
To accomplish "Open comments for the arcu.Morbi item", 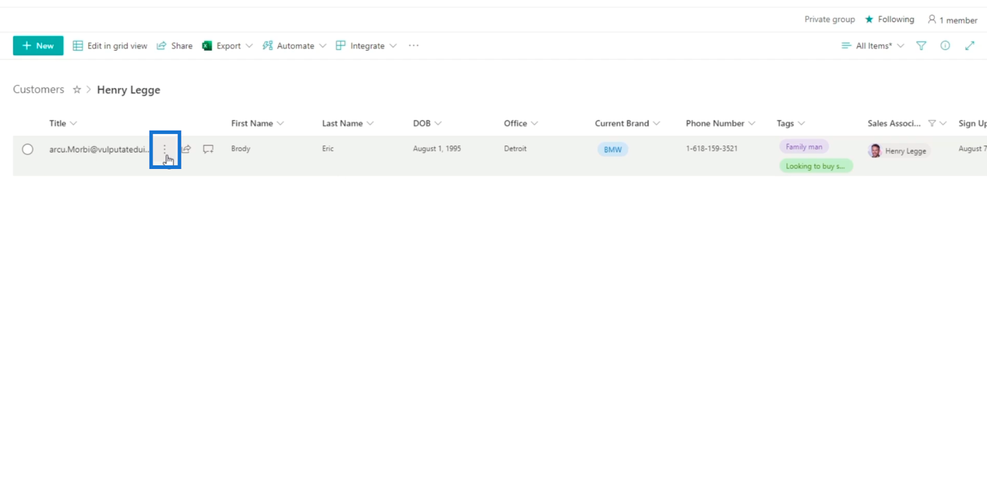I will [209, 149].
